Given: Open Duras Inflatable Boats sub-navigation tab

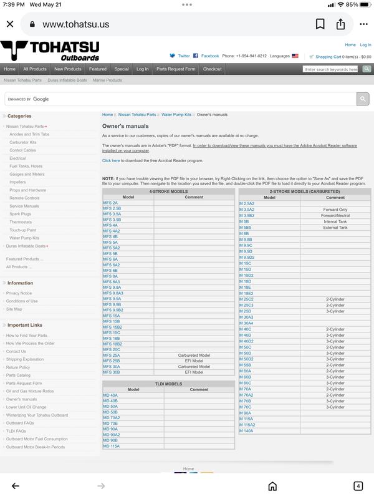Looking at the screenshot, I should 67,80.
